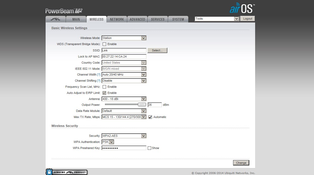Click the Genuine Product badge
Image resolution: width=314 pixels, height=175 pixels.
click(67, 172)
